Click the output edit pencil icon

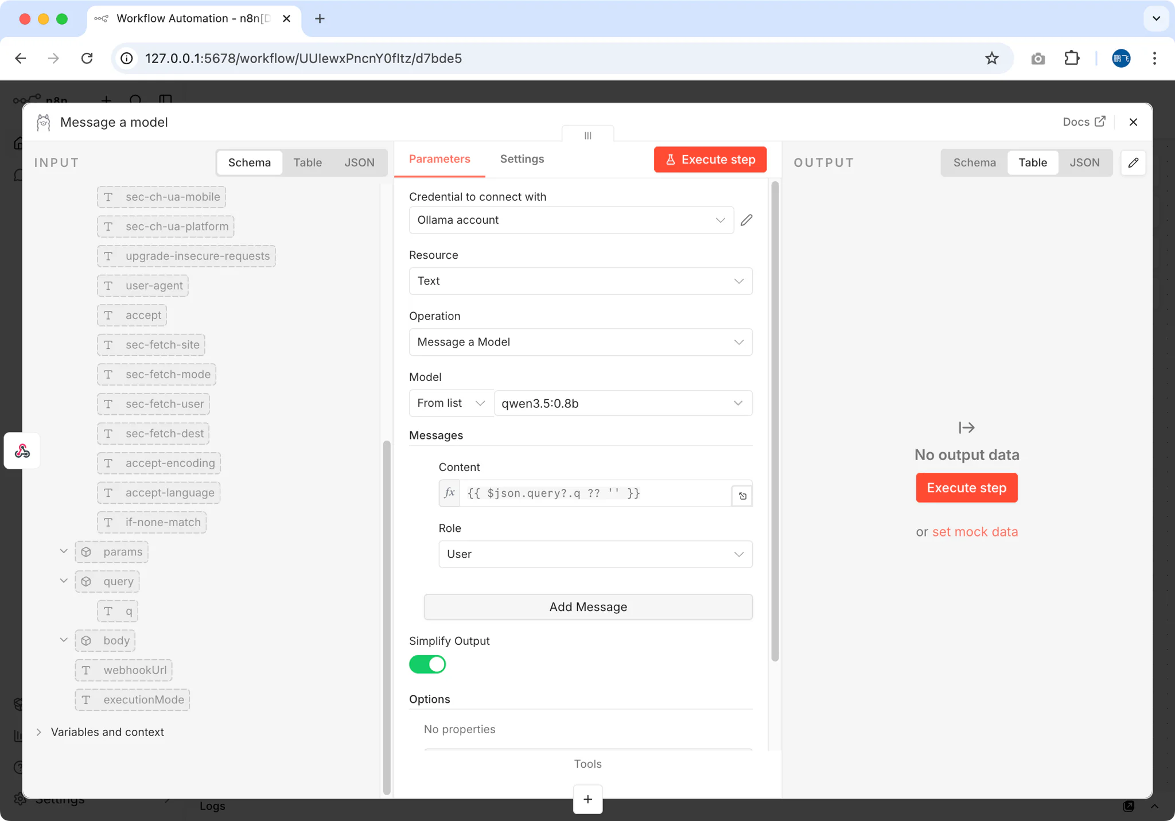click(x=1133, y=163)
